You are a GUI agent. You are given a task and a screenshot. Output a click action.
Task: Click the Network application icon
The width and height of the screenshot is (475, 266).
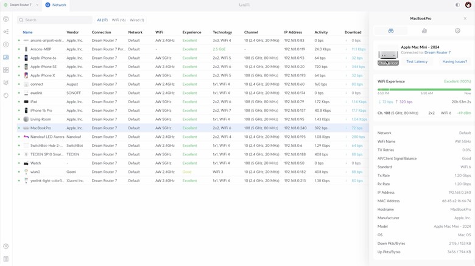[x=47, y=5]
